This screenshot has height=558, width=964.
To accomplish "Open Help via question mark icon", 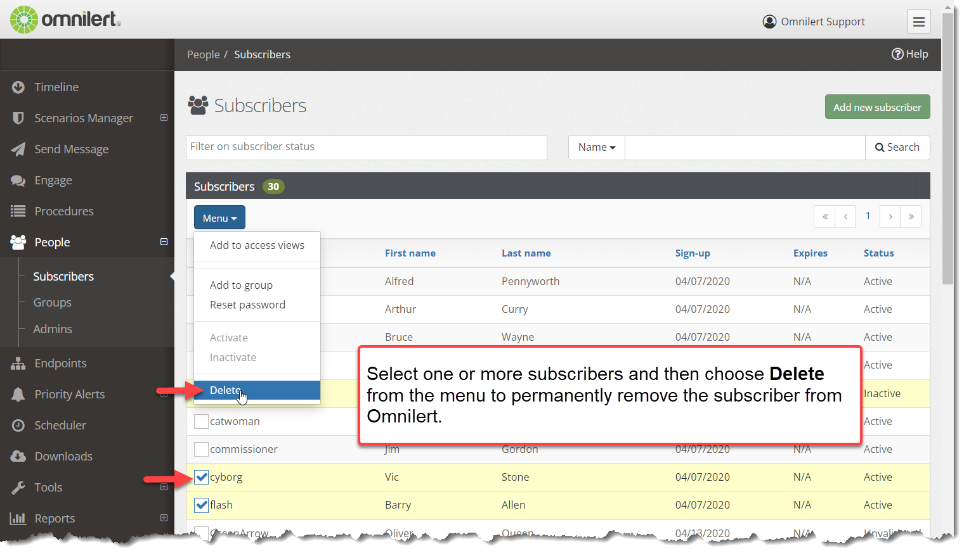I will click(897, 54).
